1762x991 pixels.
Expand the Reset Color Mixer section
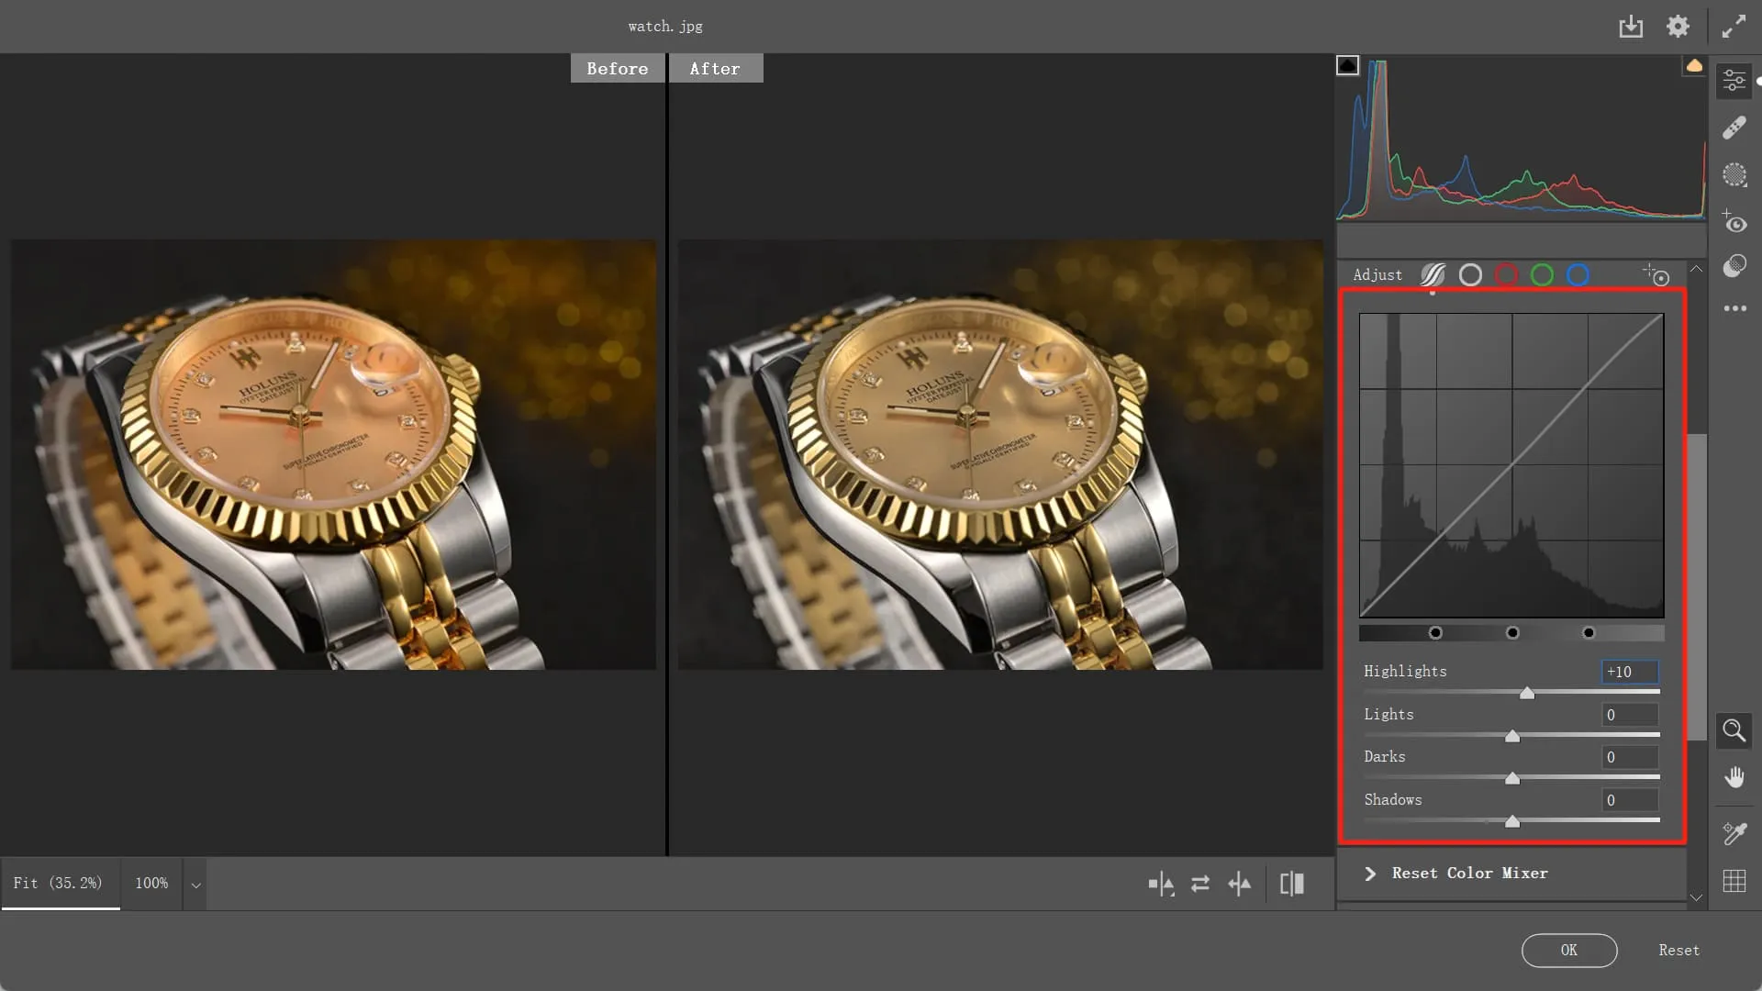1370,874
